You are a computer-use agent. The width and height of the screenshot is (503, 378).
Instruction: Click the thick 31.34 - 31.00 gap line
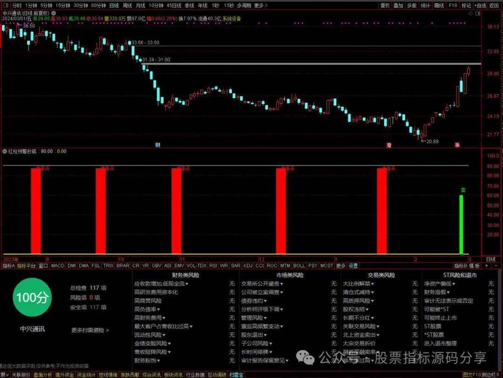(311, 64)
